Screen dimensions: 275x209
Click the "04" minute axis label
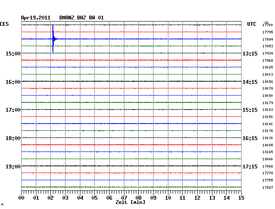click(80, 198)
